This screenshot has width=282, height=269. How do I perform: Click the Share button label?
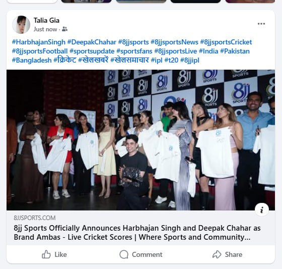click(234, 254)
